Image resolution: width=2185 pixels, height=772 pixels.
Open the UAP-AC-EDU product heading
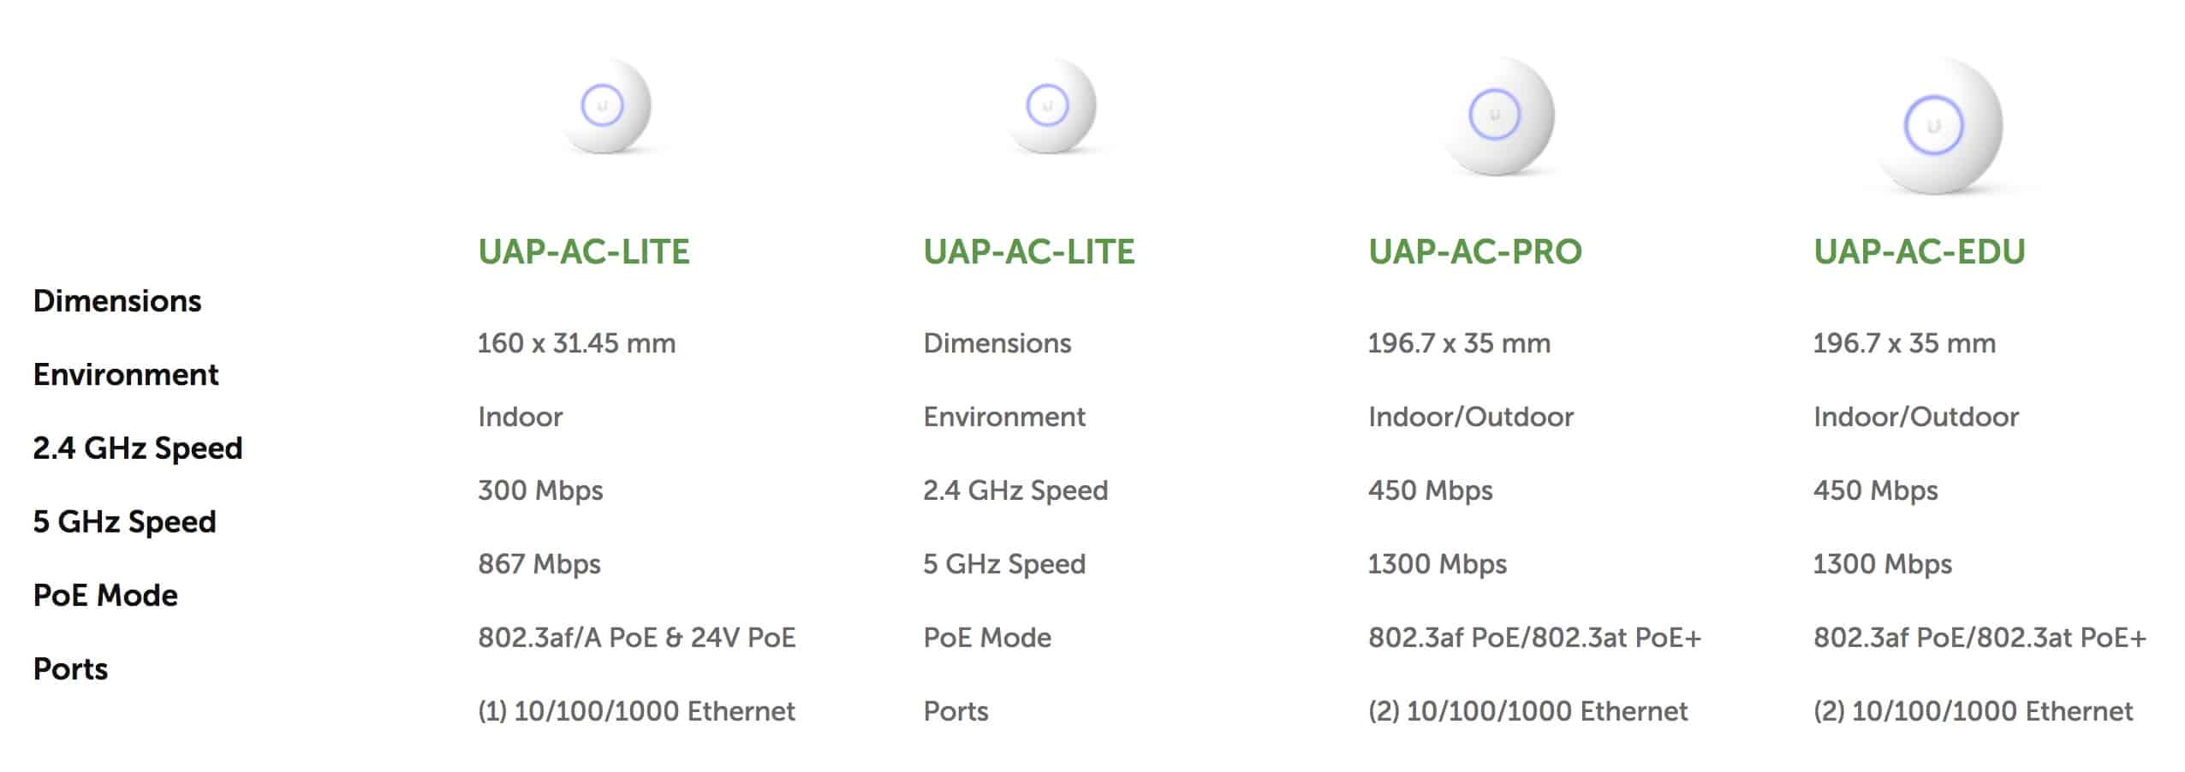(x=1919, y=252)
